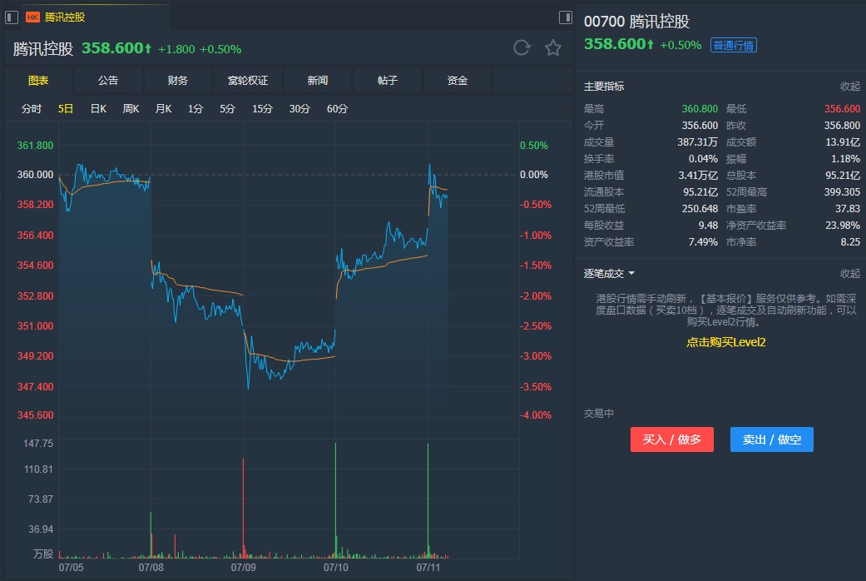
Task: Click the 点击购买Level2 link
Action: (725, 342)
